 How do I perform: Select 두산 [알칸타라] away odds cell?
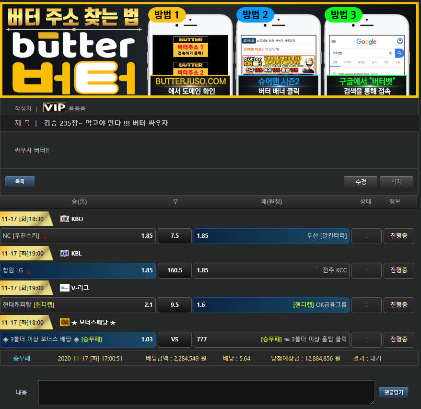coord(271,236)
